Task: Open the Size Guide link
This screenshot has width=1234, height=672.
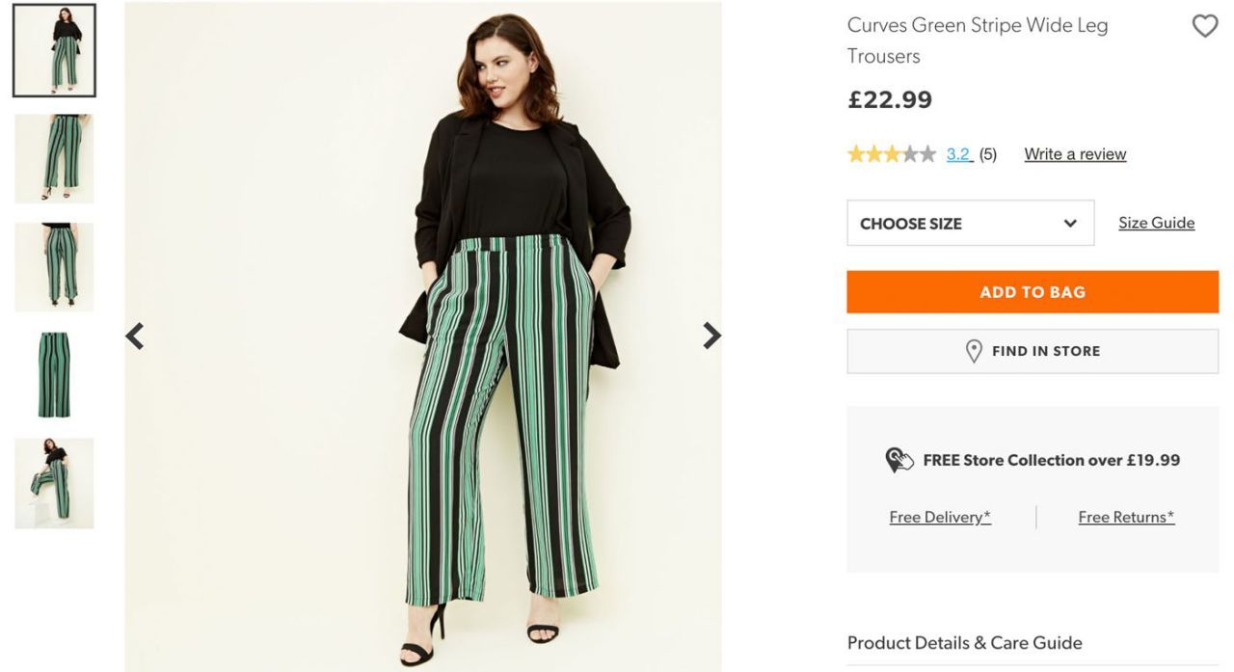Action: pyautogui.click(x=1156, y=223)
